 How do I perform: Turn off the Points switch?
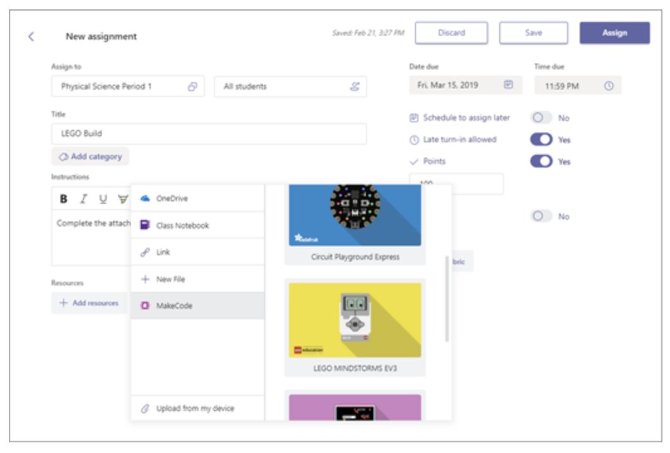(x=541, y=161)
